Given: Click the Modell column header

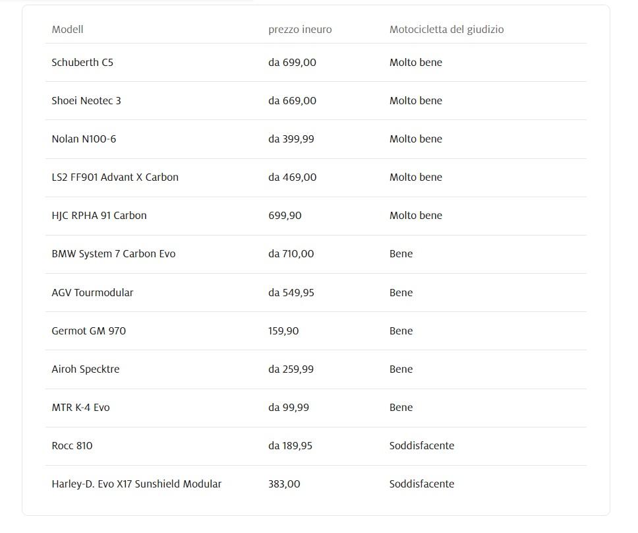Looking at the screenshot, I should (67, 30).
